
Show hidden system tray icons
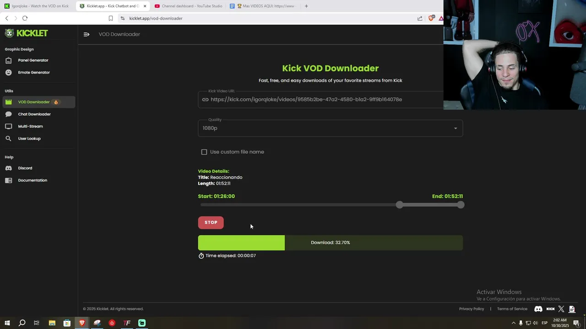click(x=513, y=323)
